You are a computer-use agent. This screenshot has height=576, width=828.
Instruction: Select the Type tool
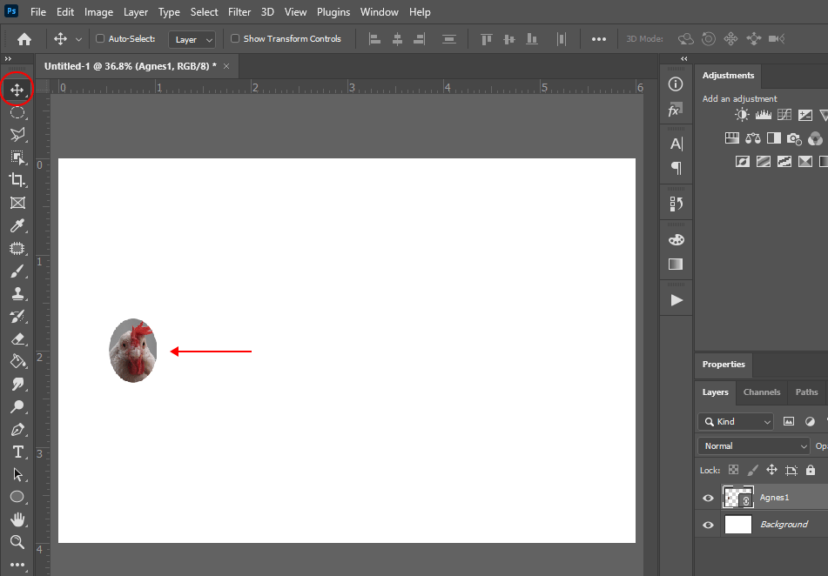(x=17, y=452)
